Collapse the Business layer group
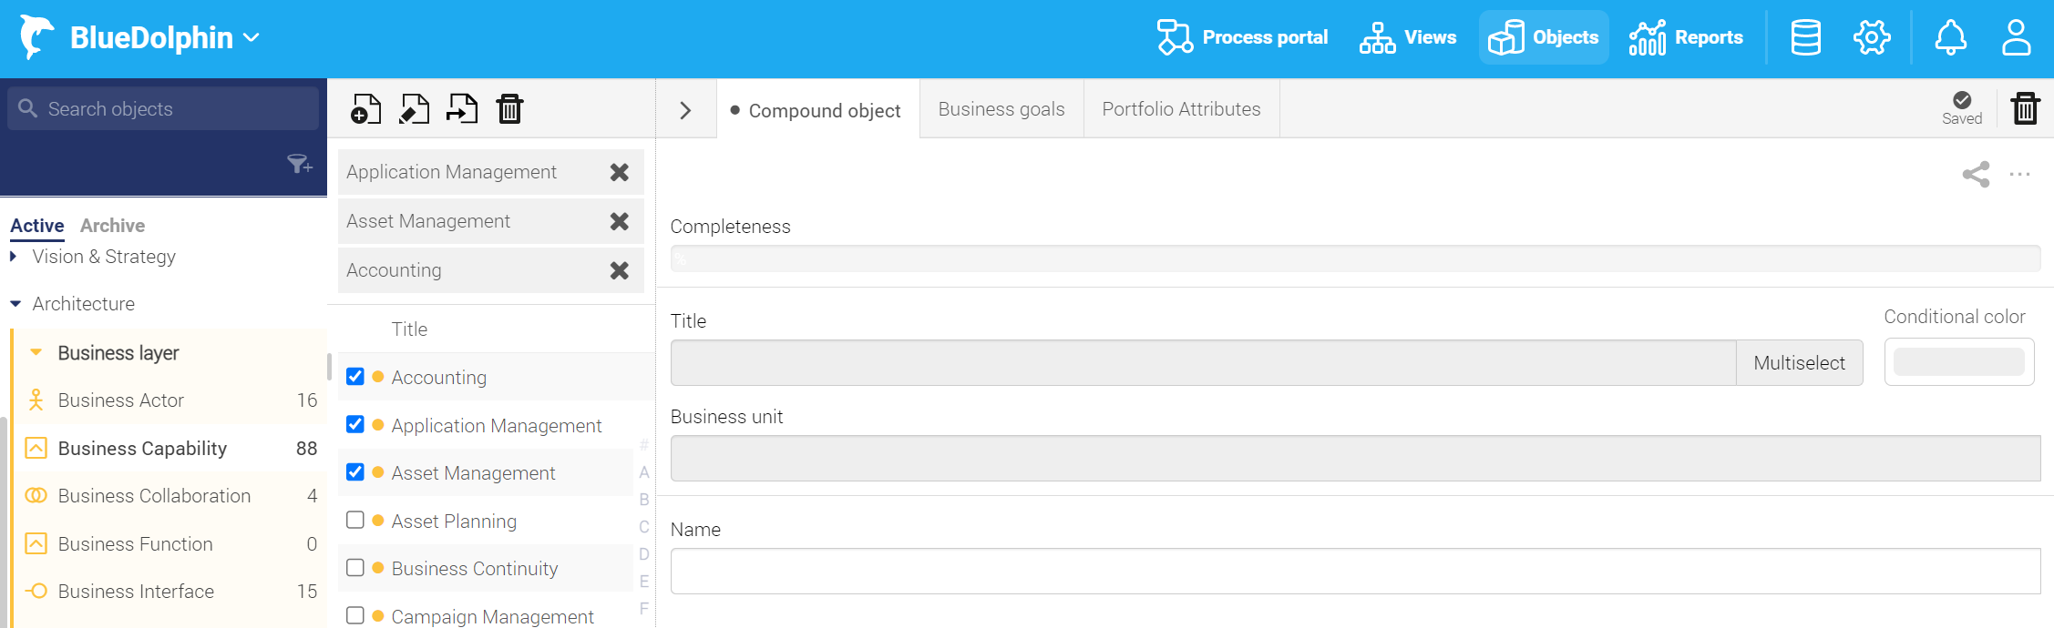 [36, 352]
